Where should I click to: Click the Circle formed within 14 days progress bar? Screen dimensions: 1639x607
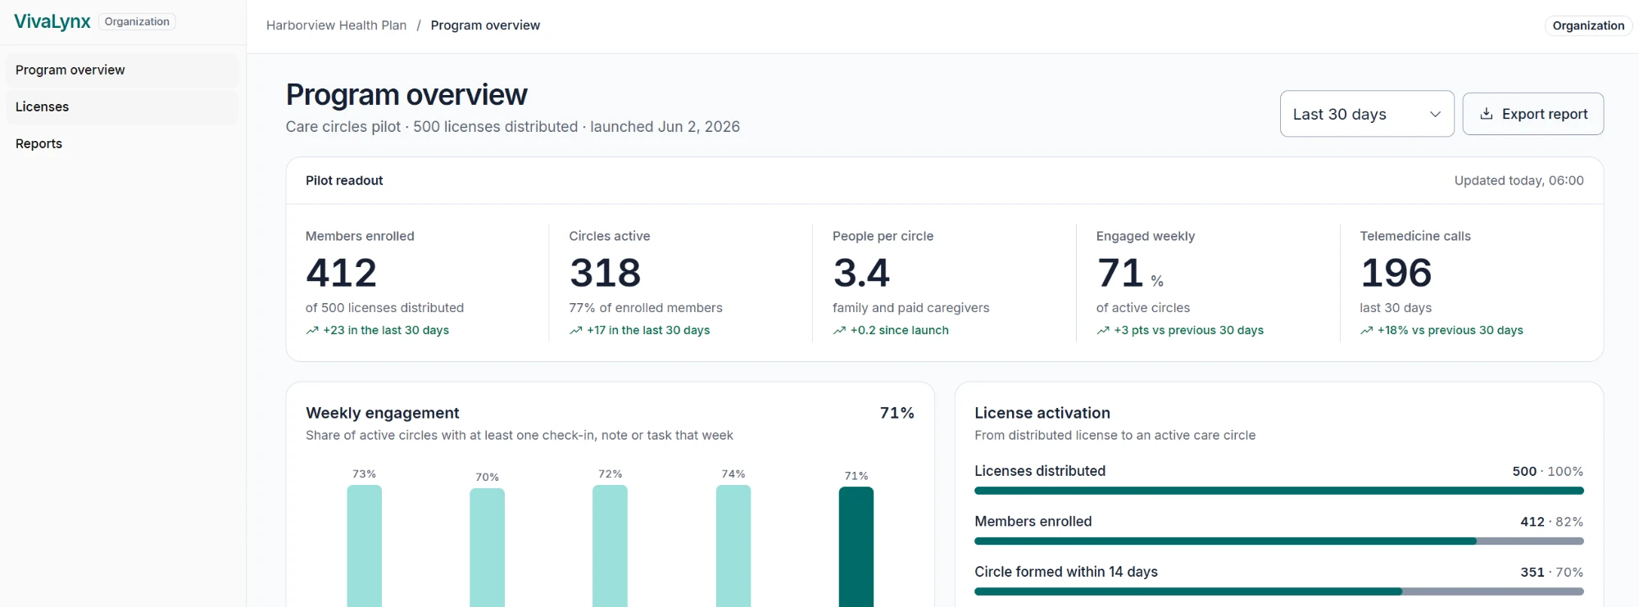1278,591
